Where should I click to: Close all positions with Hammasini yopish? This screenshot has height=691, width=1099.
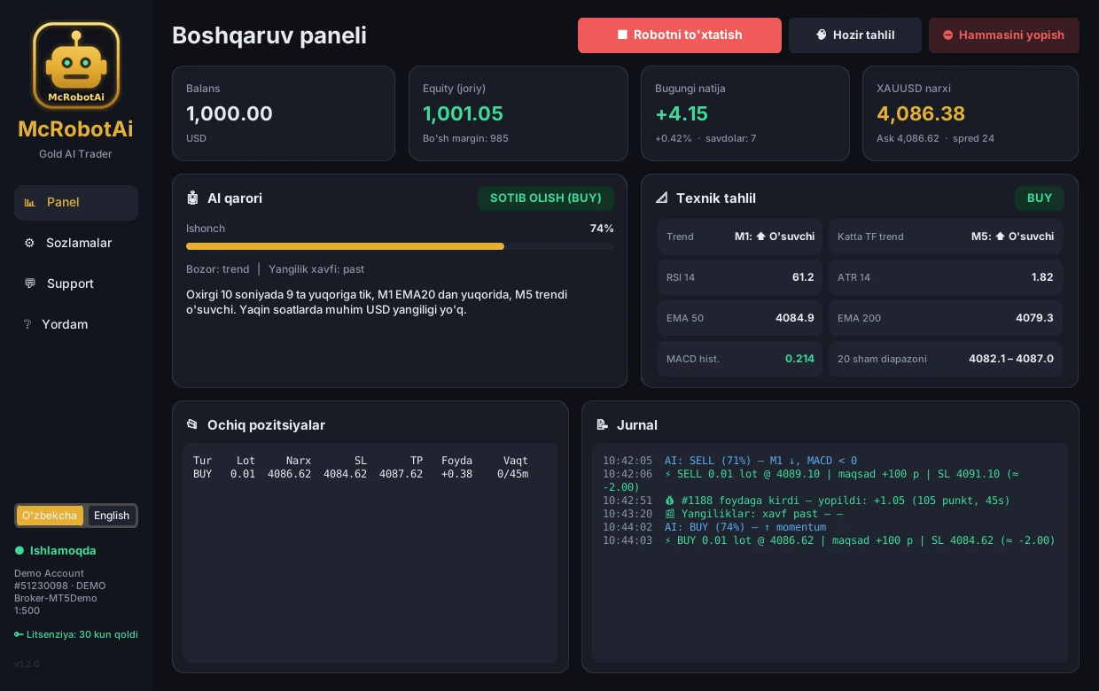[1004, 35]
